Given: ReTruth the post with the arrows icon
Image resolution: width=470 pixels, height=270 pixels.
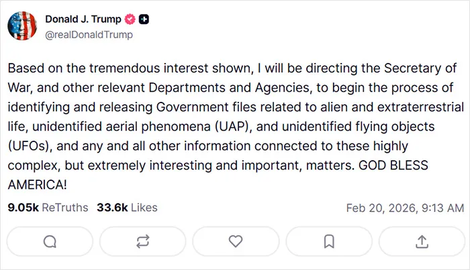Looking at the screenshot, I should coord(142,242).
